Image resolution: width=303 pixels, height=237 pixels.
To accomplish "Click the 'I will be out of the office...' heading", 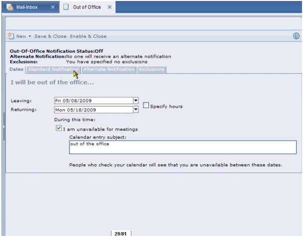I will [x=52, y=82].
